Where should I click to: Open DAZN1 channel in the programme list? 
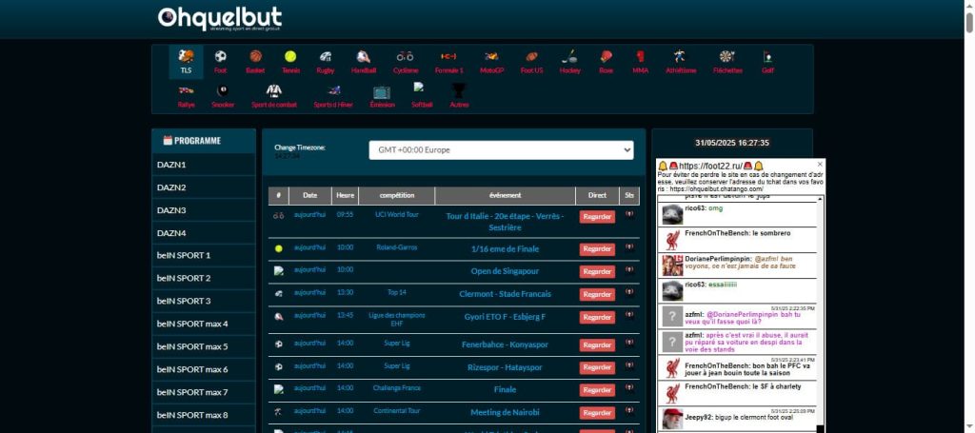tap(204, 165)
